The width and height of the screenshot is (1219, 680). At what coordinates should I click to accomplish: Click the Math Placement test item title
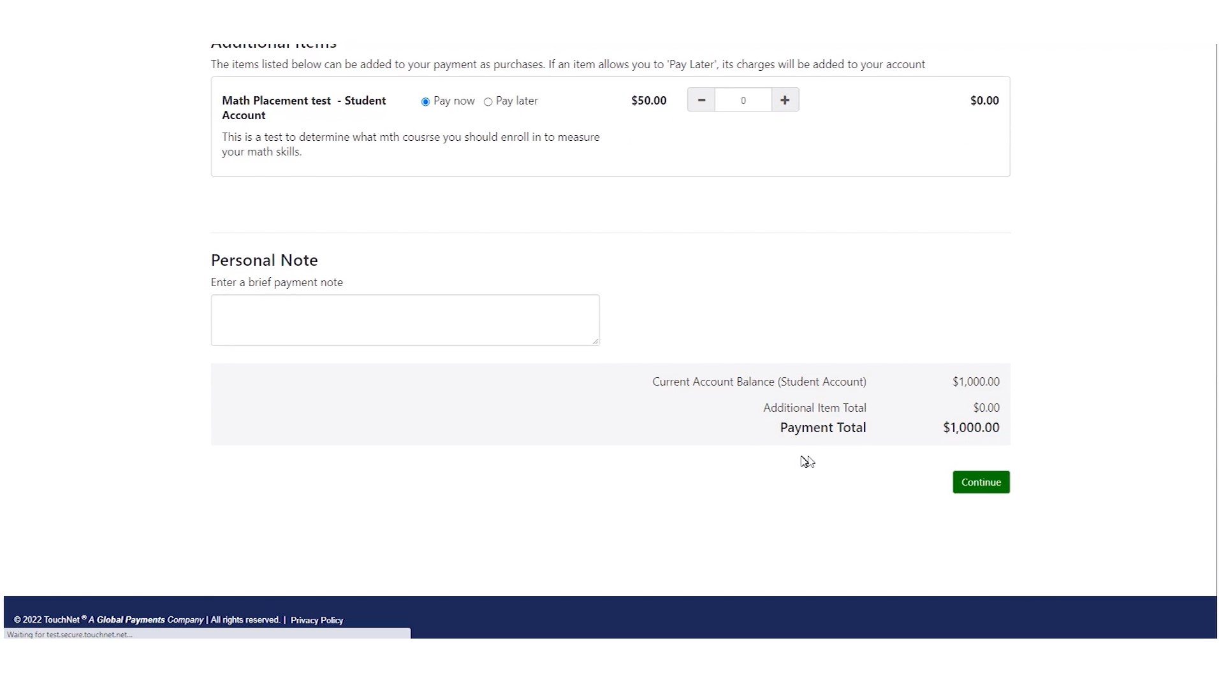click(303, 108)
